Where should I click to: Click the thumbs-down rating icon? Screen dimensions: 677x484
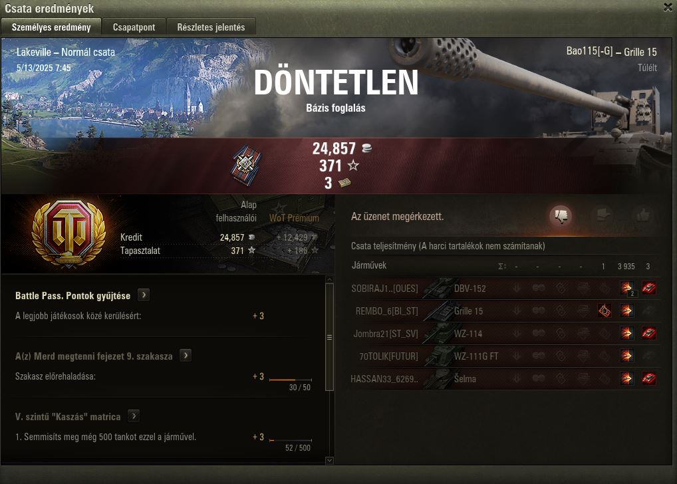pyautogui.click(x=561, y=215)
